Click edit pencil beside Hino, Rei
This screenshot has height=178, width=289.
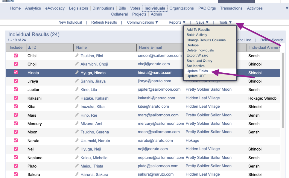click(x=77, y=115)
